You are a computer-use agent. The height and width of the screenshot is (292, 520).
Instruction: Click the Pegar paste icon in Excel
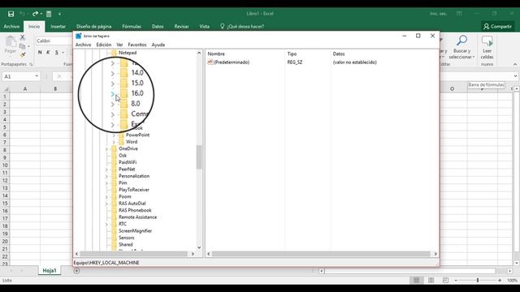[x=11, y=41]
